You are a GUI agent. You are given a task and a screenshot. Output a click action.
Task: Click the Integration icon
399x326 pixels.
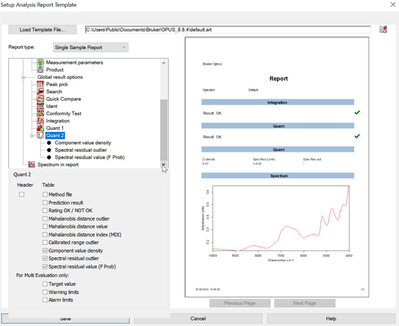coord(40,121)
